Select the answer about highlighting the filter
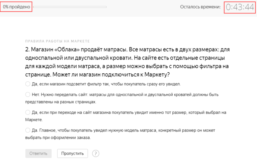257x161 pixels. click(28, 84)
